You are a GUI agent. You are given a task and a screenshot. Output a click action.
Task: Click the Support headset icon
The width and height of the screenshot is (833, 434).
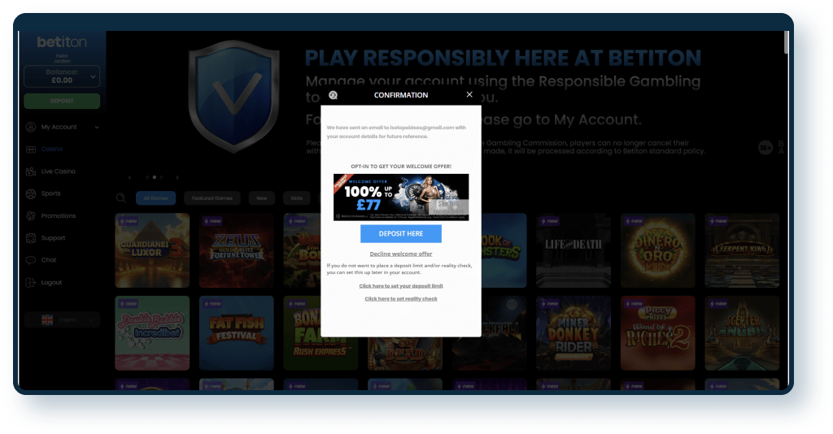(31, 238)
